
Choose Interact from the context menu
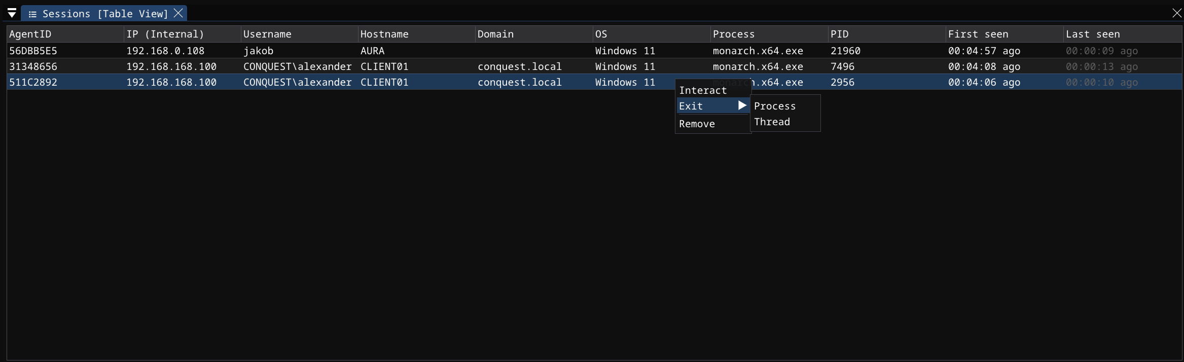(703, 90)
